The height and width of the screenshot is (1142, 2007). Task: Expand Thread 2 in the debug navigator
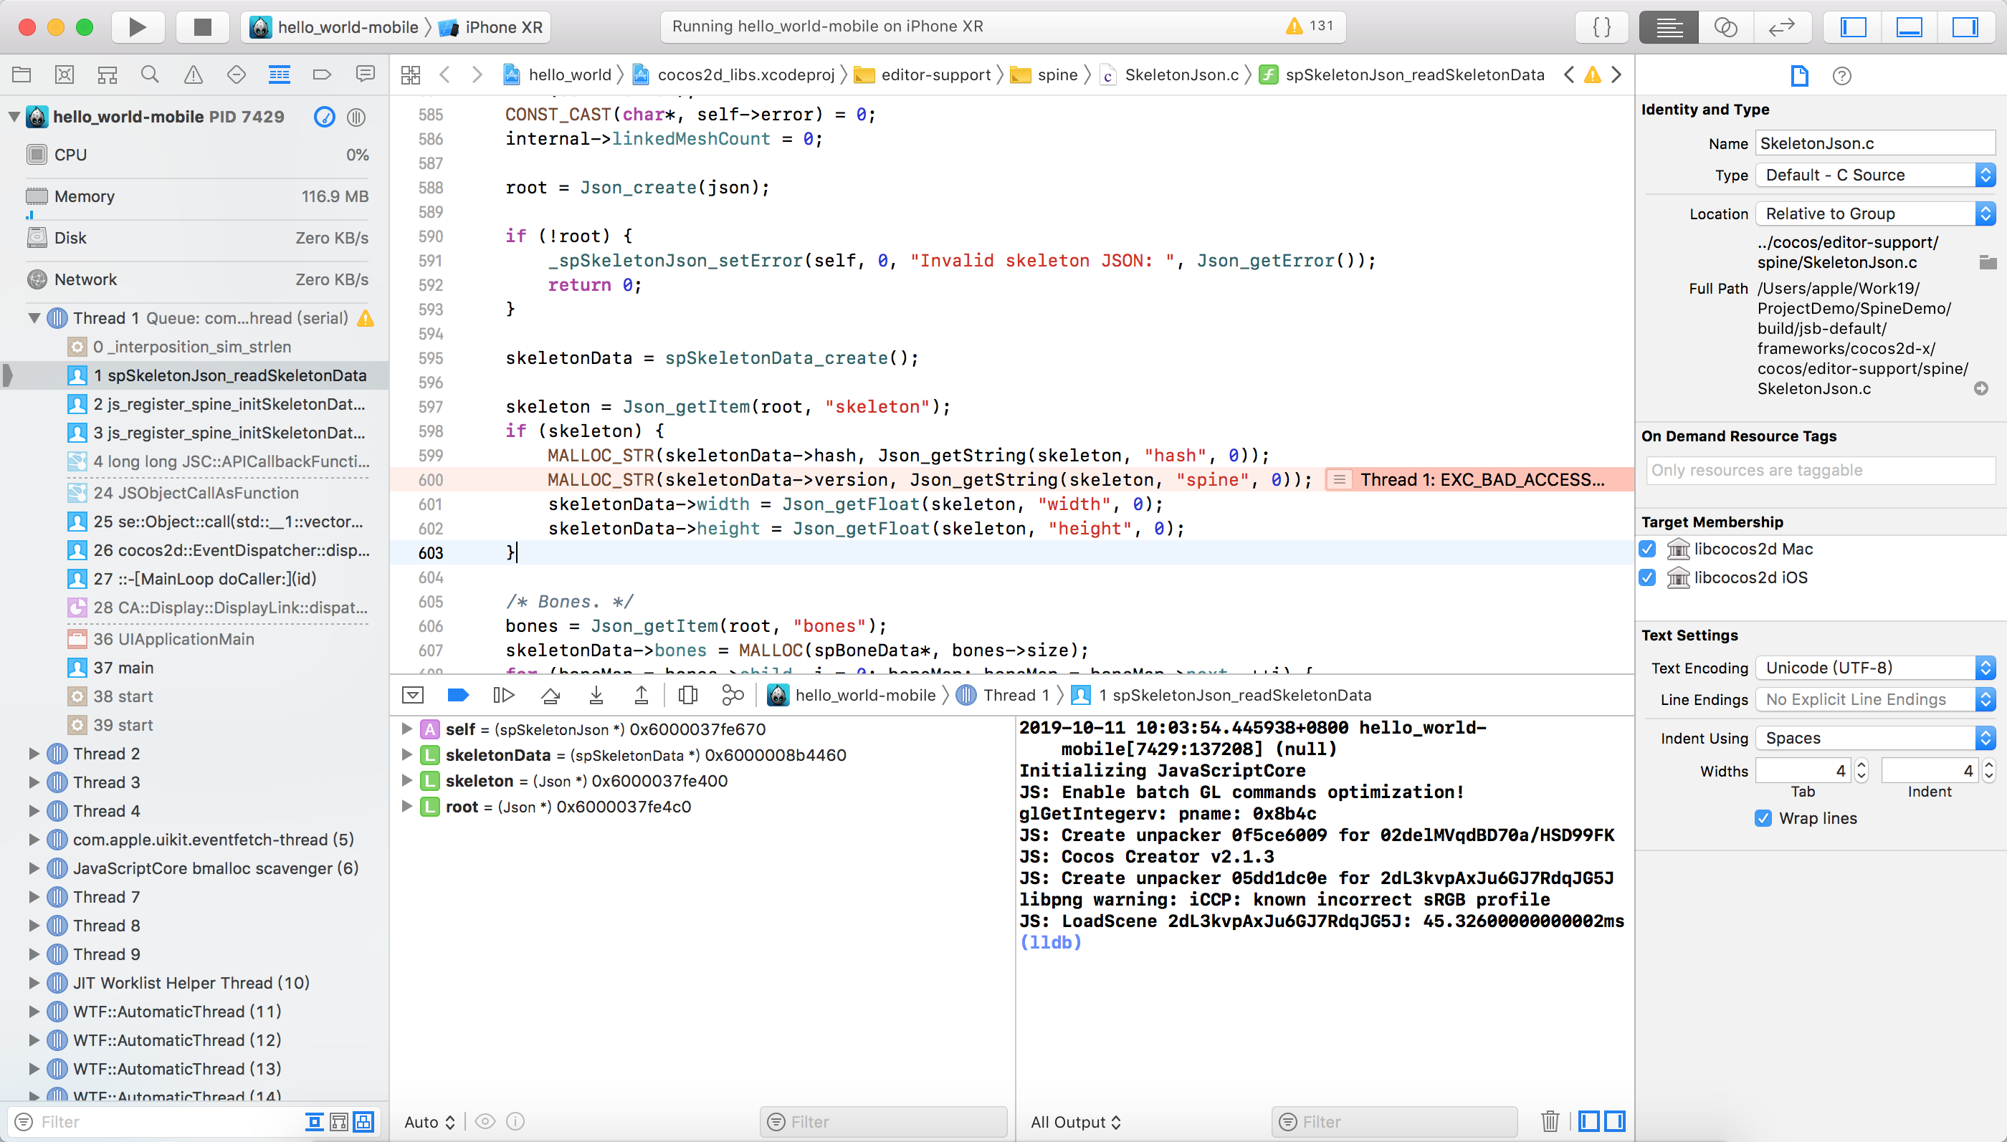pyautogui.click(x=34, y=754)
